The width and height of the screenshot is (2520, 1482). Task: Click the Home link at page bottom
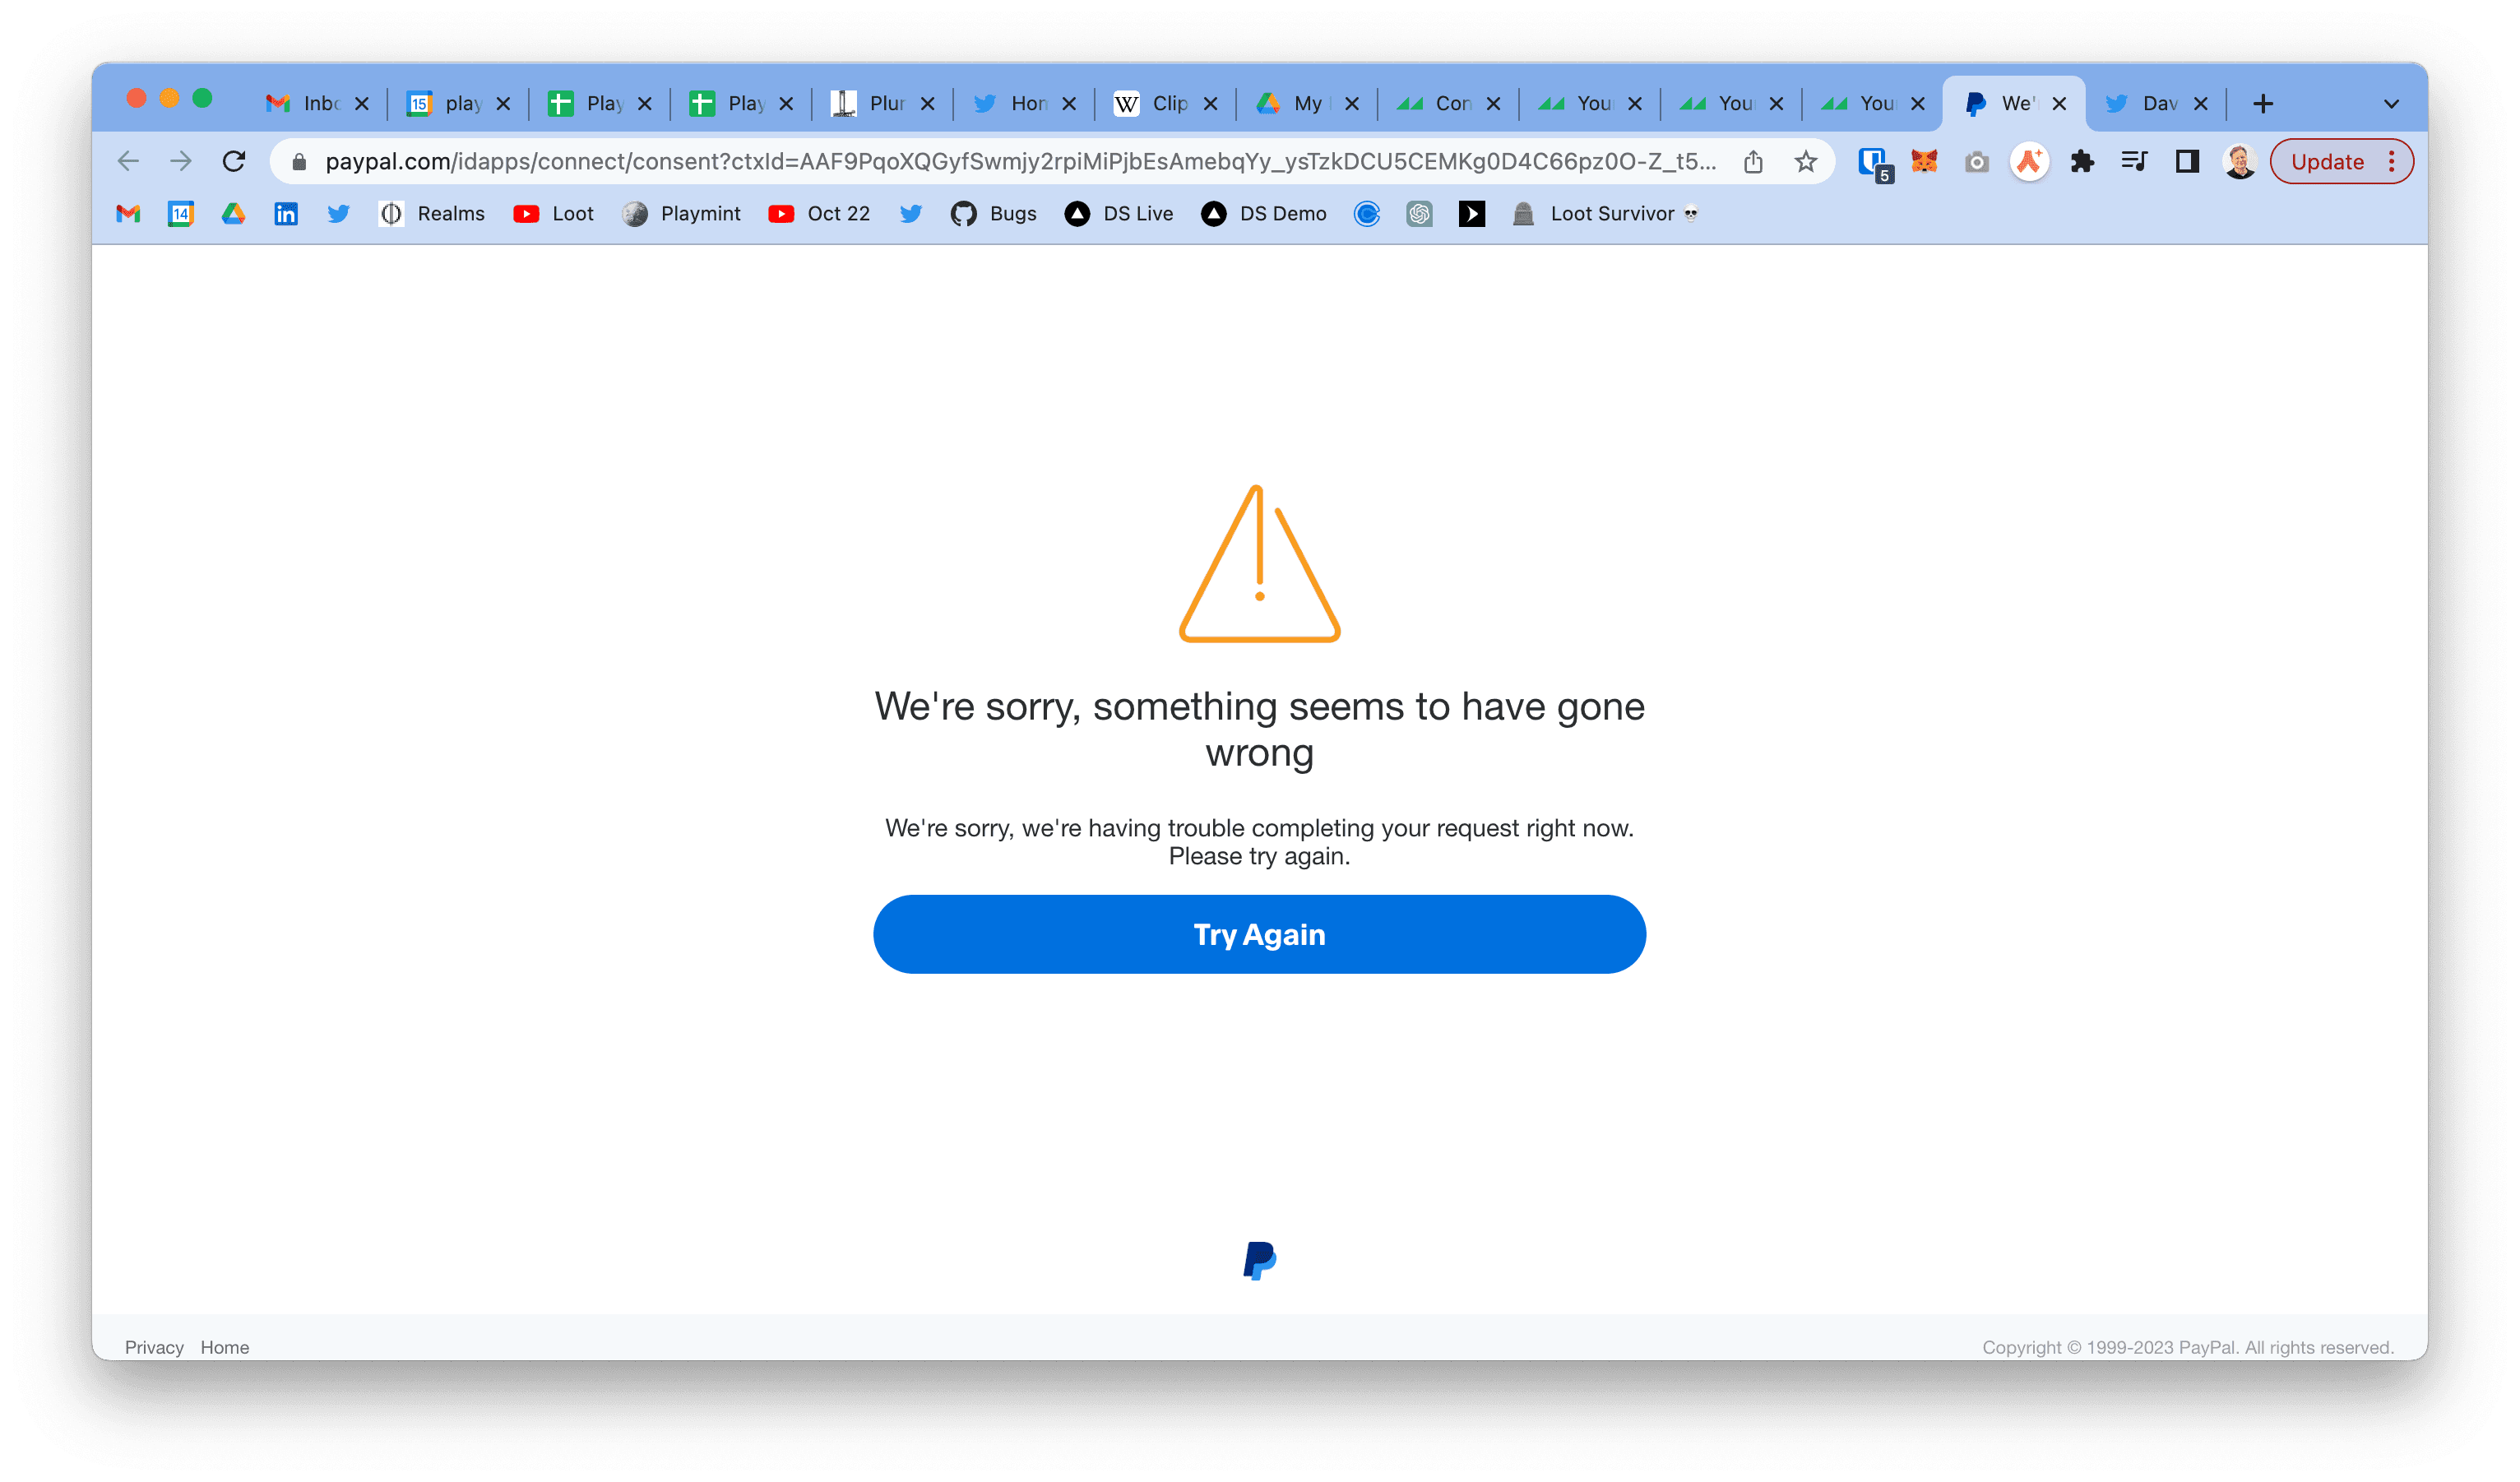tap(224, 1346)
